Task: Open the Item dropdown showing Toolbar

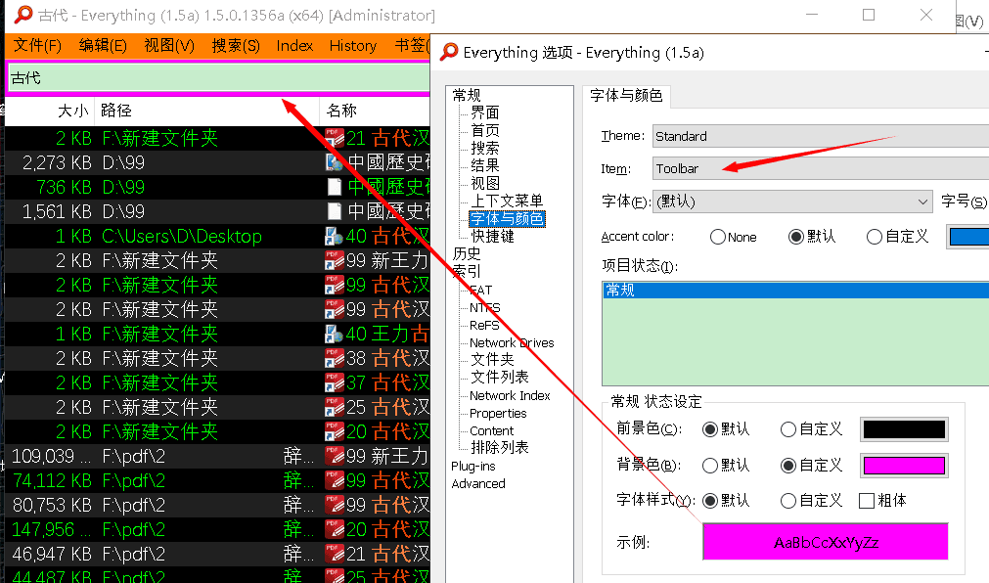Action: point(820,168)
